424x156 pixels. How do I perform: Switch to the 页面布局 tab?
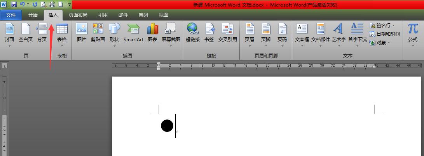(78, 15)
